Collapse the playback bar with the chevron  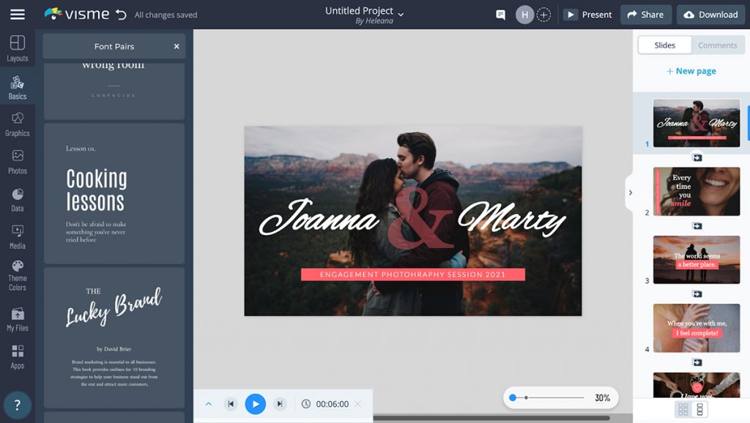tap(208, 403)
